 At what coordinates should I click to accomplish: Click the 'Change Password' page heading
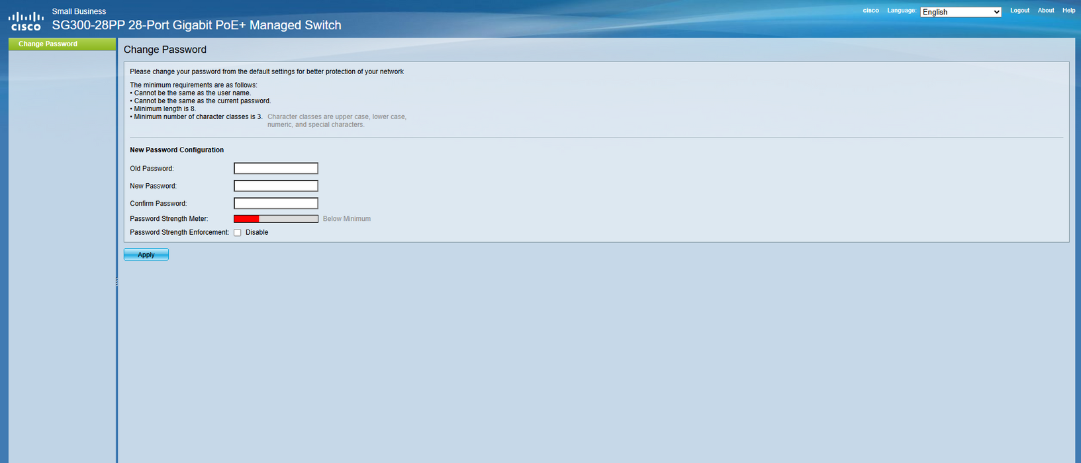tap(165, 50)
